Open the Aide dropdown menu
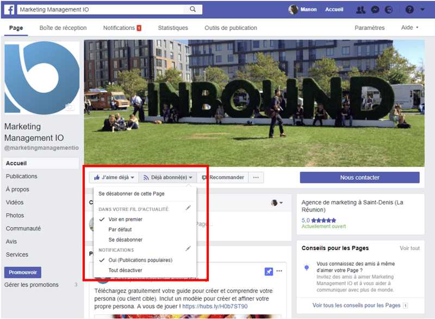The height and width of the screenshot is (319, 435). (x=409, y=27)
